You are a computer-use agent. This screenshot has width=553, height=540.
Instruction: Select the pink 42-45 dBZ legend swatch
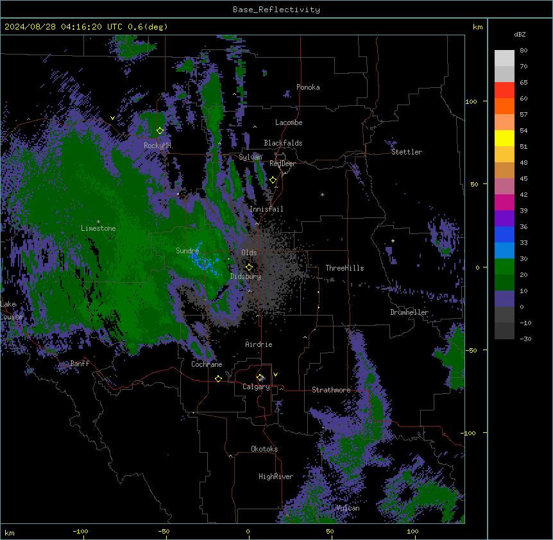(504, 187)
